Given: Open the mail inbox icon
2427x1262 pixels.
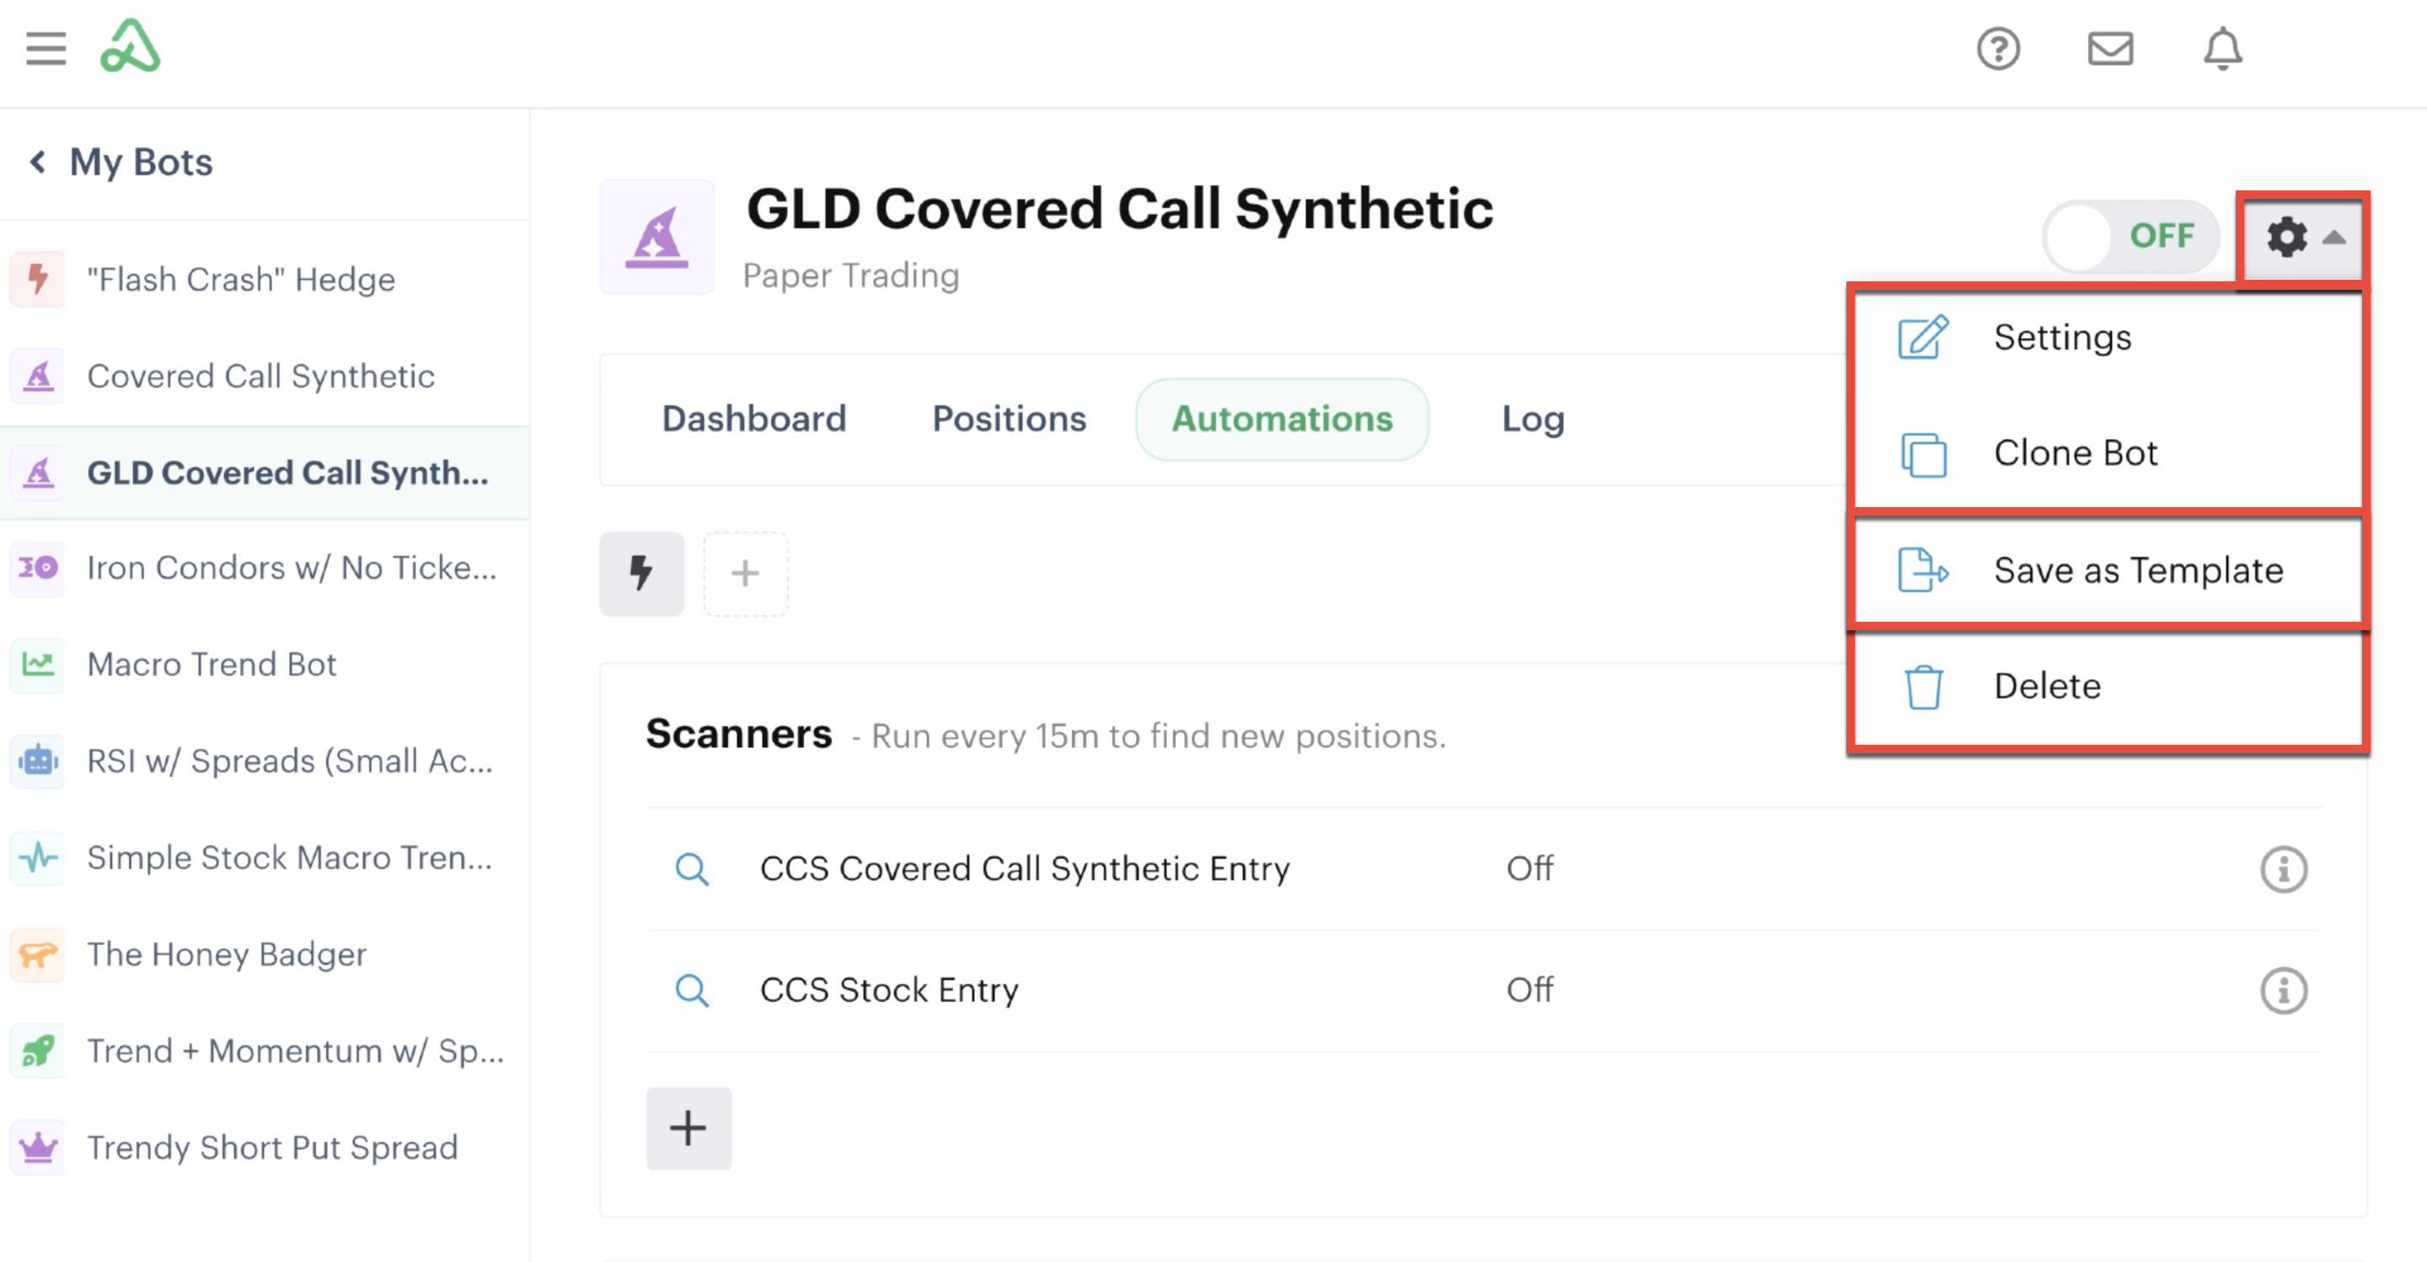Looking at the screenshot, I should pos(2109,49).
